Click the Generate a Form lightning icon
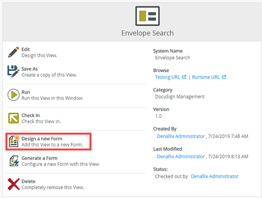262x198 pixels. (14, 161)
